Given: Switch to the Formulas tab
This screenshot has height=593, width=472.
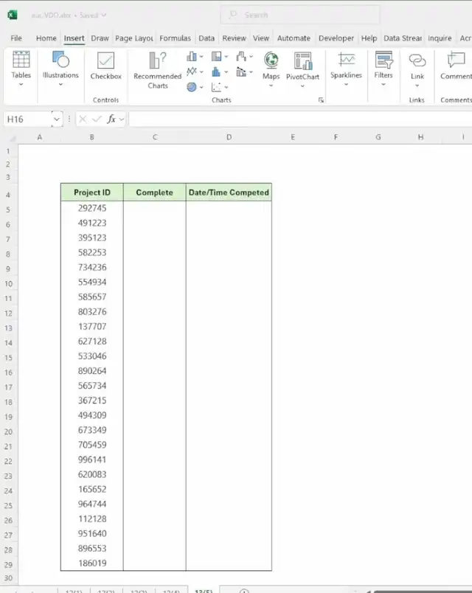Looking at the screenshot, I should (x=175, y=38).
